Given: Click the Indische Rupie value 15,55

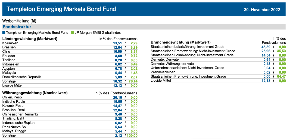Looking at the screenshot, I should click(118, 102).
